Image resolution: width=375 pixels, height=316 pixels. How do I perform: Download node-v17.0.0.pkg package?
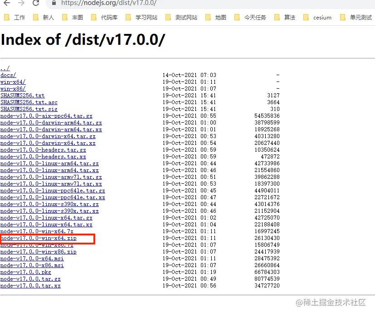pos(26,272)
